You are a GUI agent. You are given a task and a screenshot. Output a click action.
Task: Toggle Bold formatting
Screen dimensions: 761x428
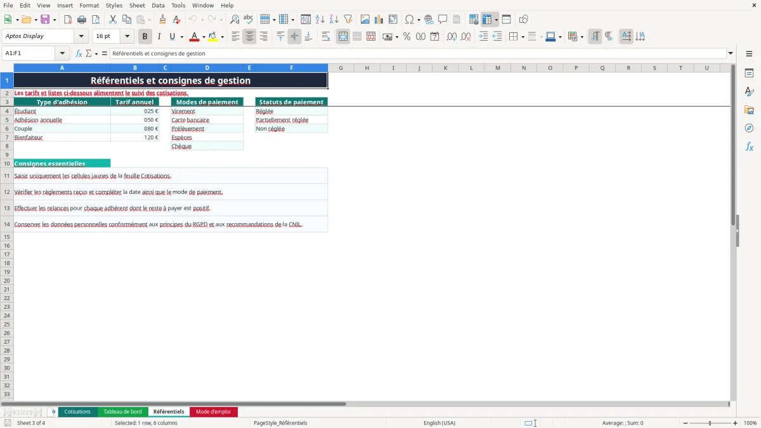coord(145,37)
